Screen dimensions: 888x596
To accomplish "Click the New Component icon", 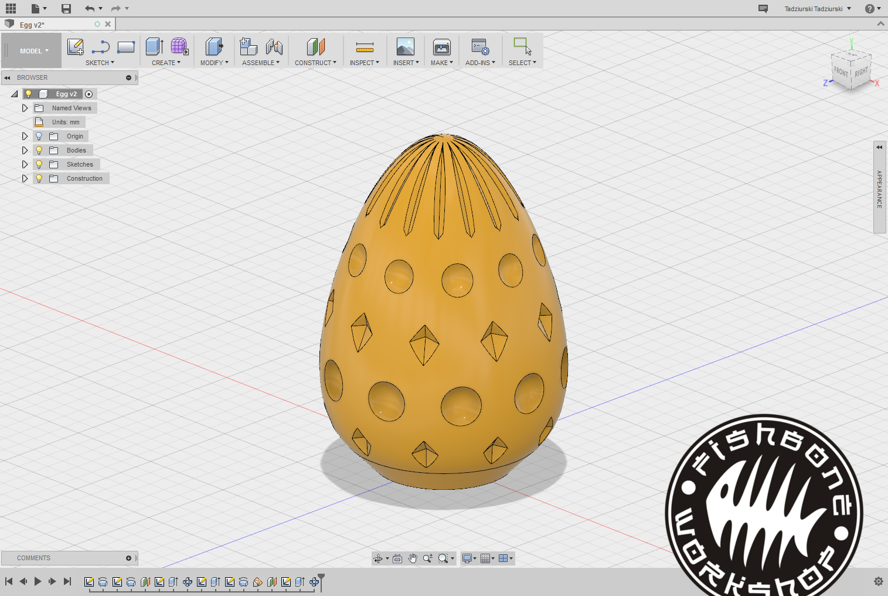I will coord(249,47).
